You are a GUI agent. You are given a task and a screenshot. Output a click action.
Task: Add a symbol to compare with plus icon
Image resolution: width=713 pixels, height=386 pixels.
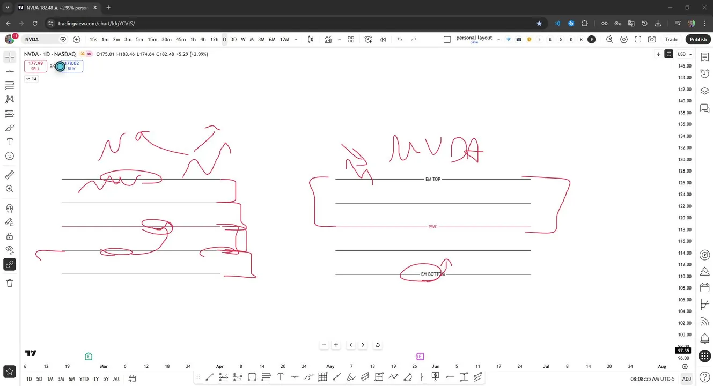pos(77,40)
